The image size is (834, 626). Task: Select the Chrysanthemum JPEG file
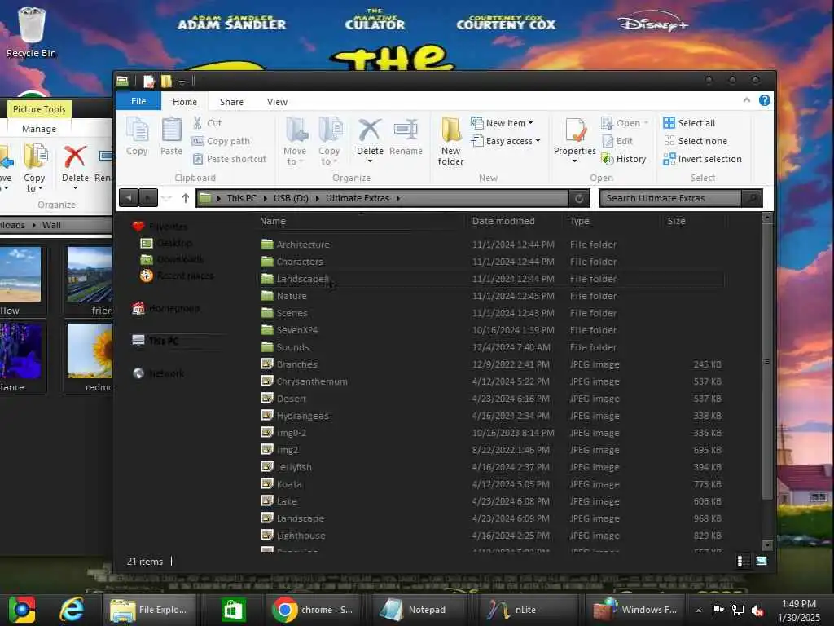[304, 381]
